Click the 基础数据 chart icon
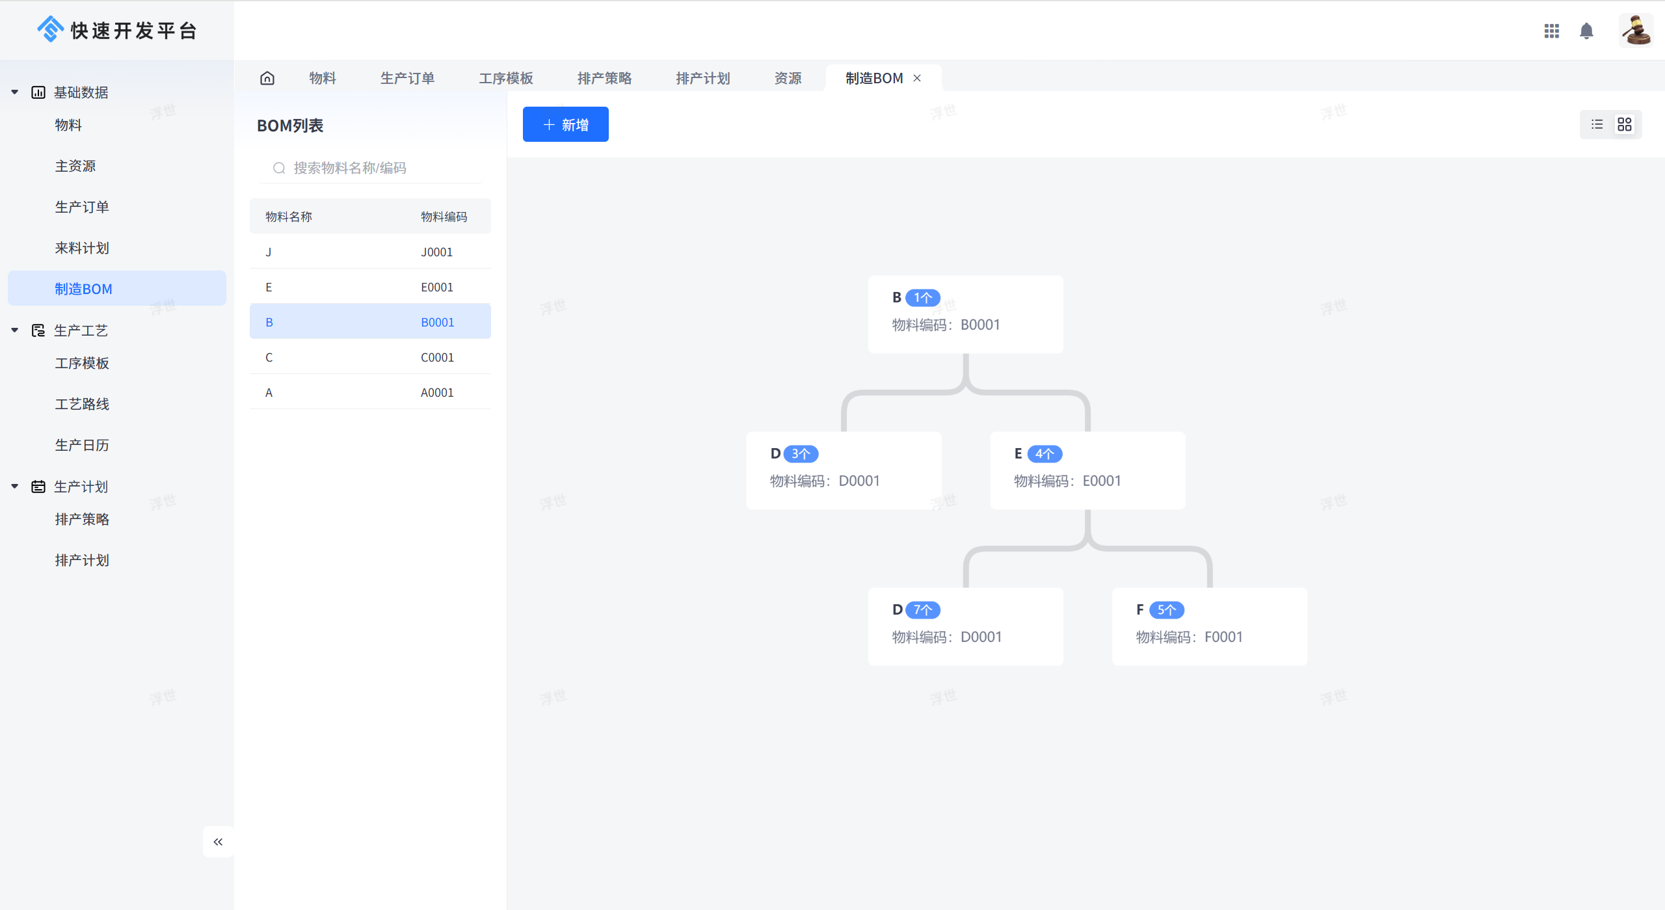1665x910 pixels. click(x=38, y=92)
